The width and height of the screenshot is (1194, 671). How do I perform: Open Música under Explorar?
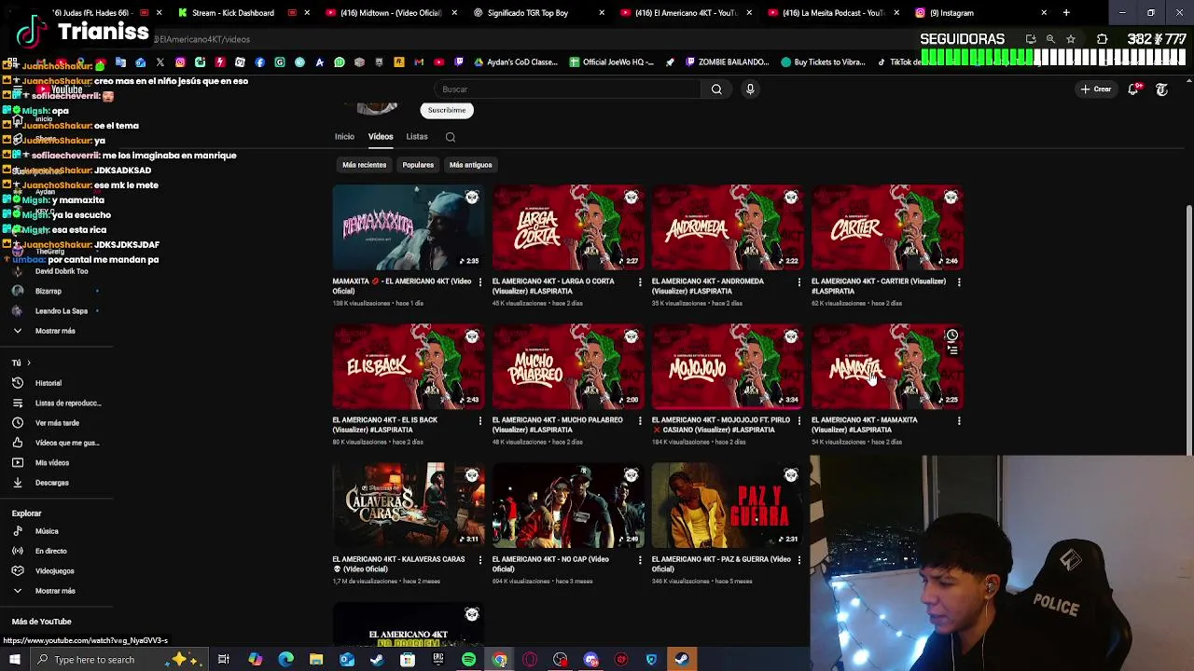[47, 531]
